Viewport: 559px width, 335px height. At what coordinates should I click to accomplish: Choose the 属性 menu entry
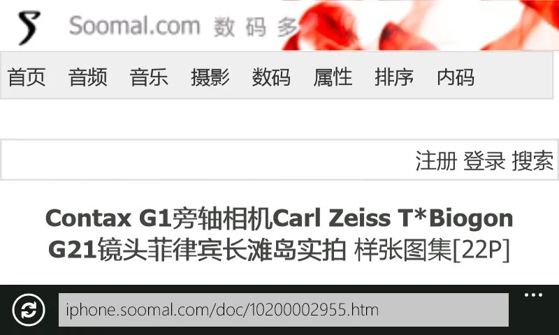click(x=333, y=77)
